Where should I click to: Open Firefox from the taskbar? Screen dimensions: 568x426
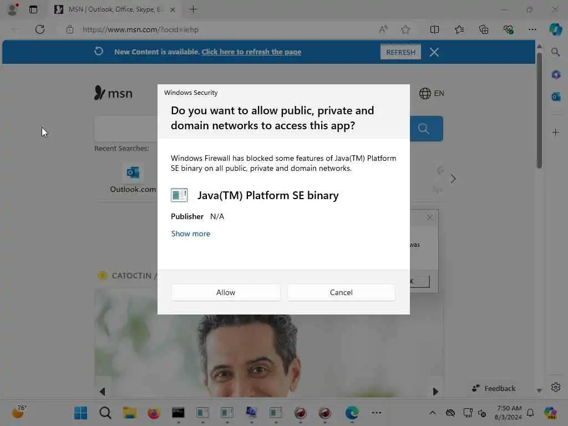coord(154,413)
